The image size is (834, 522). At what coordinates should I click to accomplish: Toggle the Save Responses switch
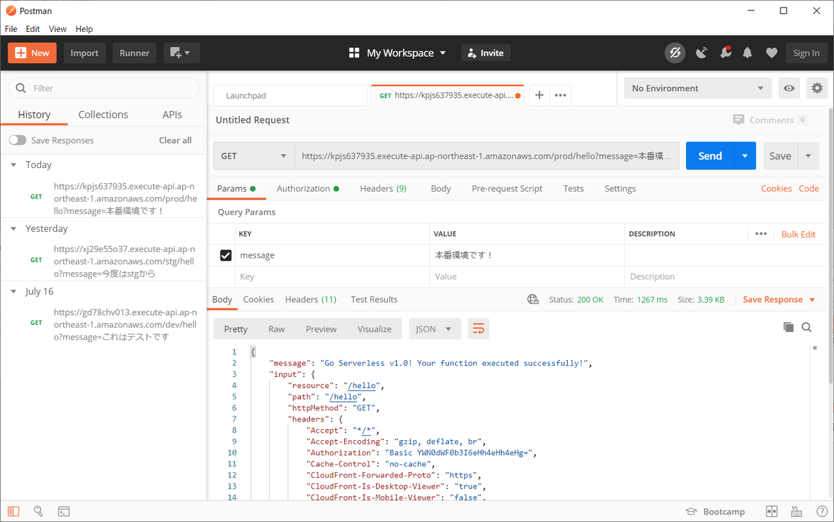coord(17,140)
